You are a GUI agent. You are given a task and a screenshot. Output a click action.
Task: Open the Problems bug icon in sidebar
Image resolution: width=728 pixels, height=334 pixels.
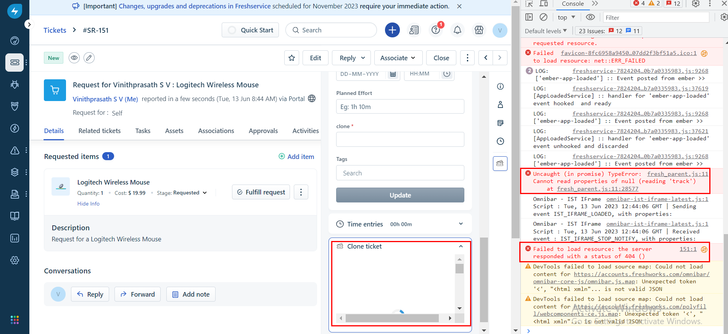(x=14, y=84)
